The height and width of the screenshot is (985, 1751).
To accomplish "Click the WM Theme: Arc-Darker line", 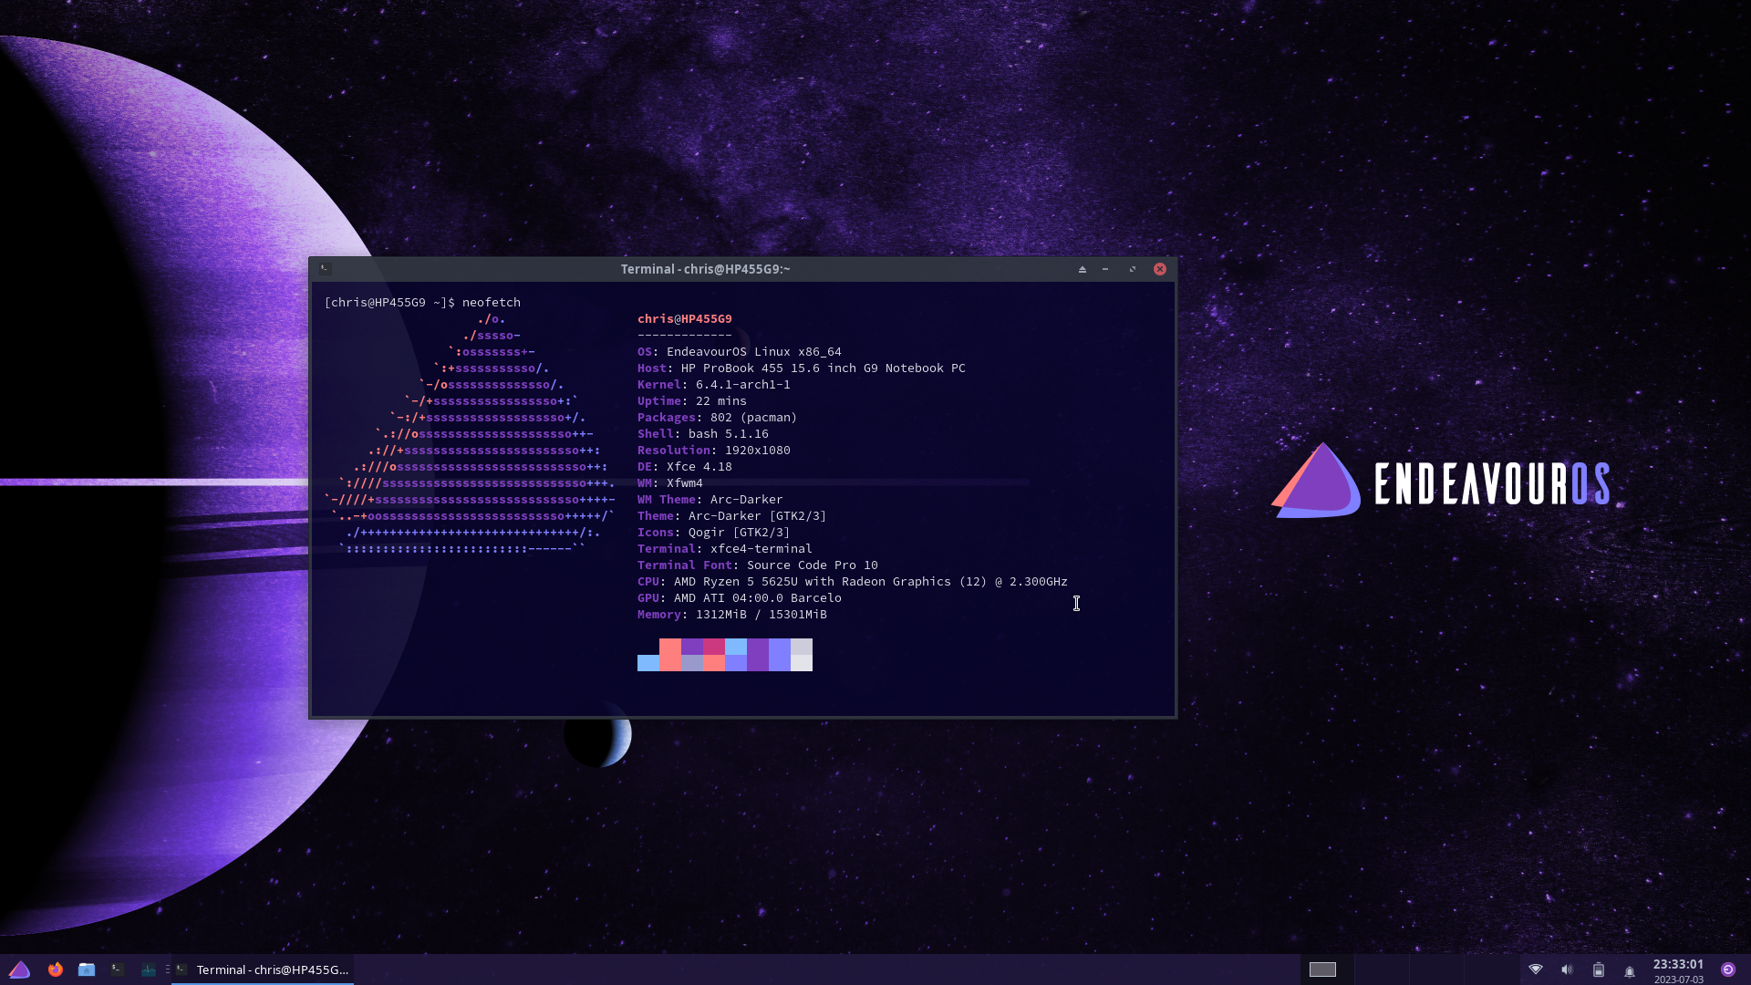I will [710, 500].
